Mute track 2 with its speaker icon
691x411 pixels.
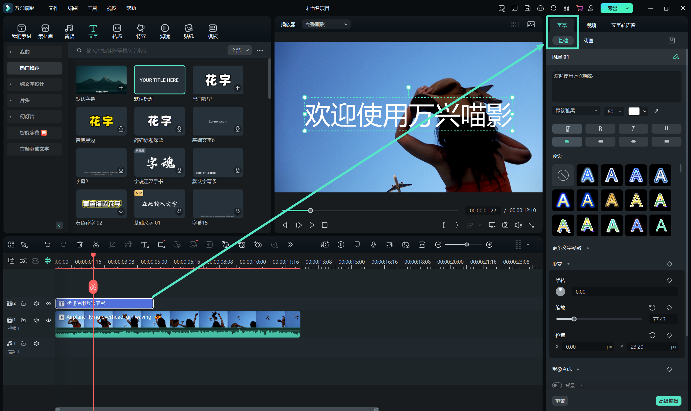click(36, 304)
